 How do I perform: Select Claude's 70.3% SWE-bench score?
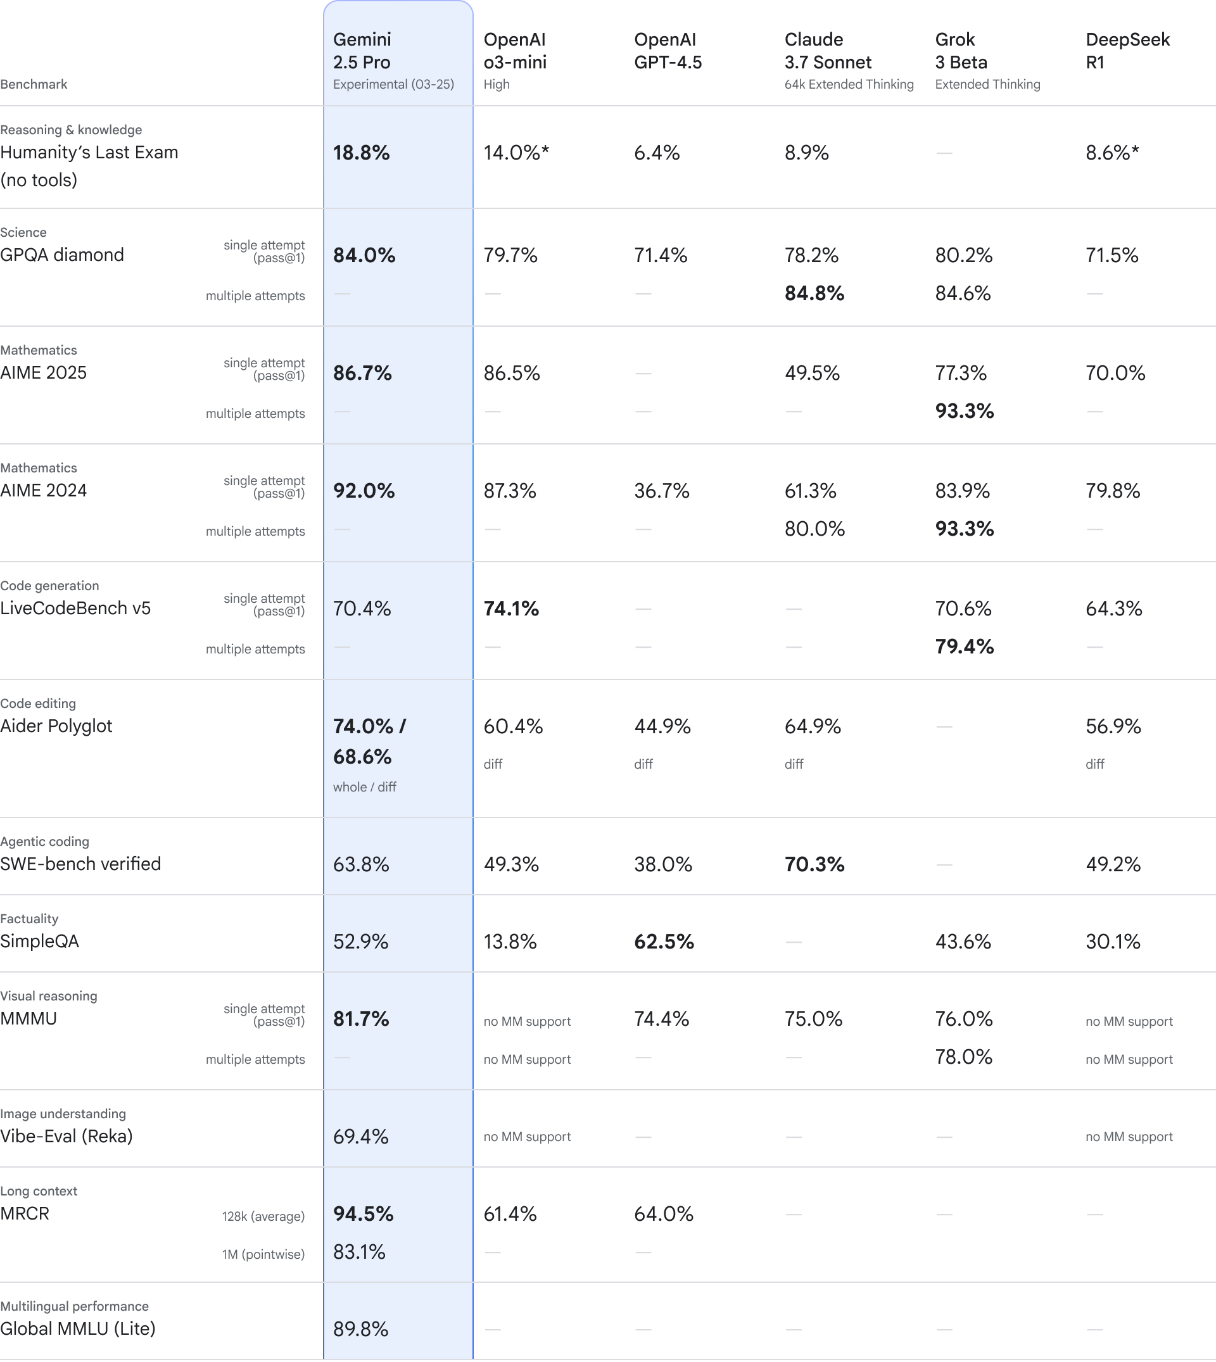click(x=814, y=864)
